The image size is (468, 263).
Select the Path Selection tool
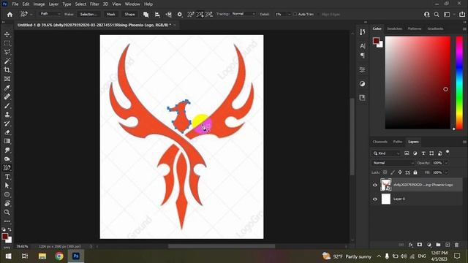7,186
